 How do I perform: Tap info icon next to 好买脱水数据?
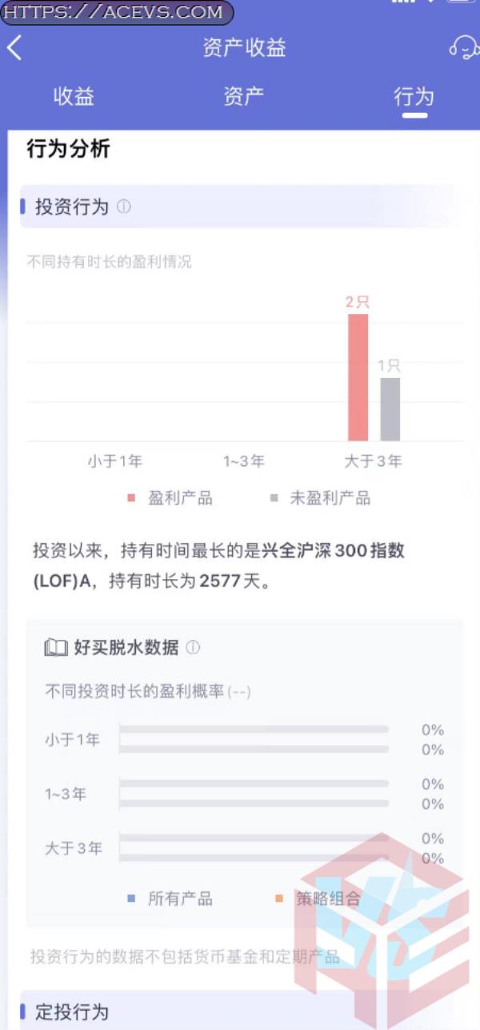point(193,647)
